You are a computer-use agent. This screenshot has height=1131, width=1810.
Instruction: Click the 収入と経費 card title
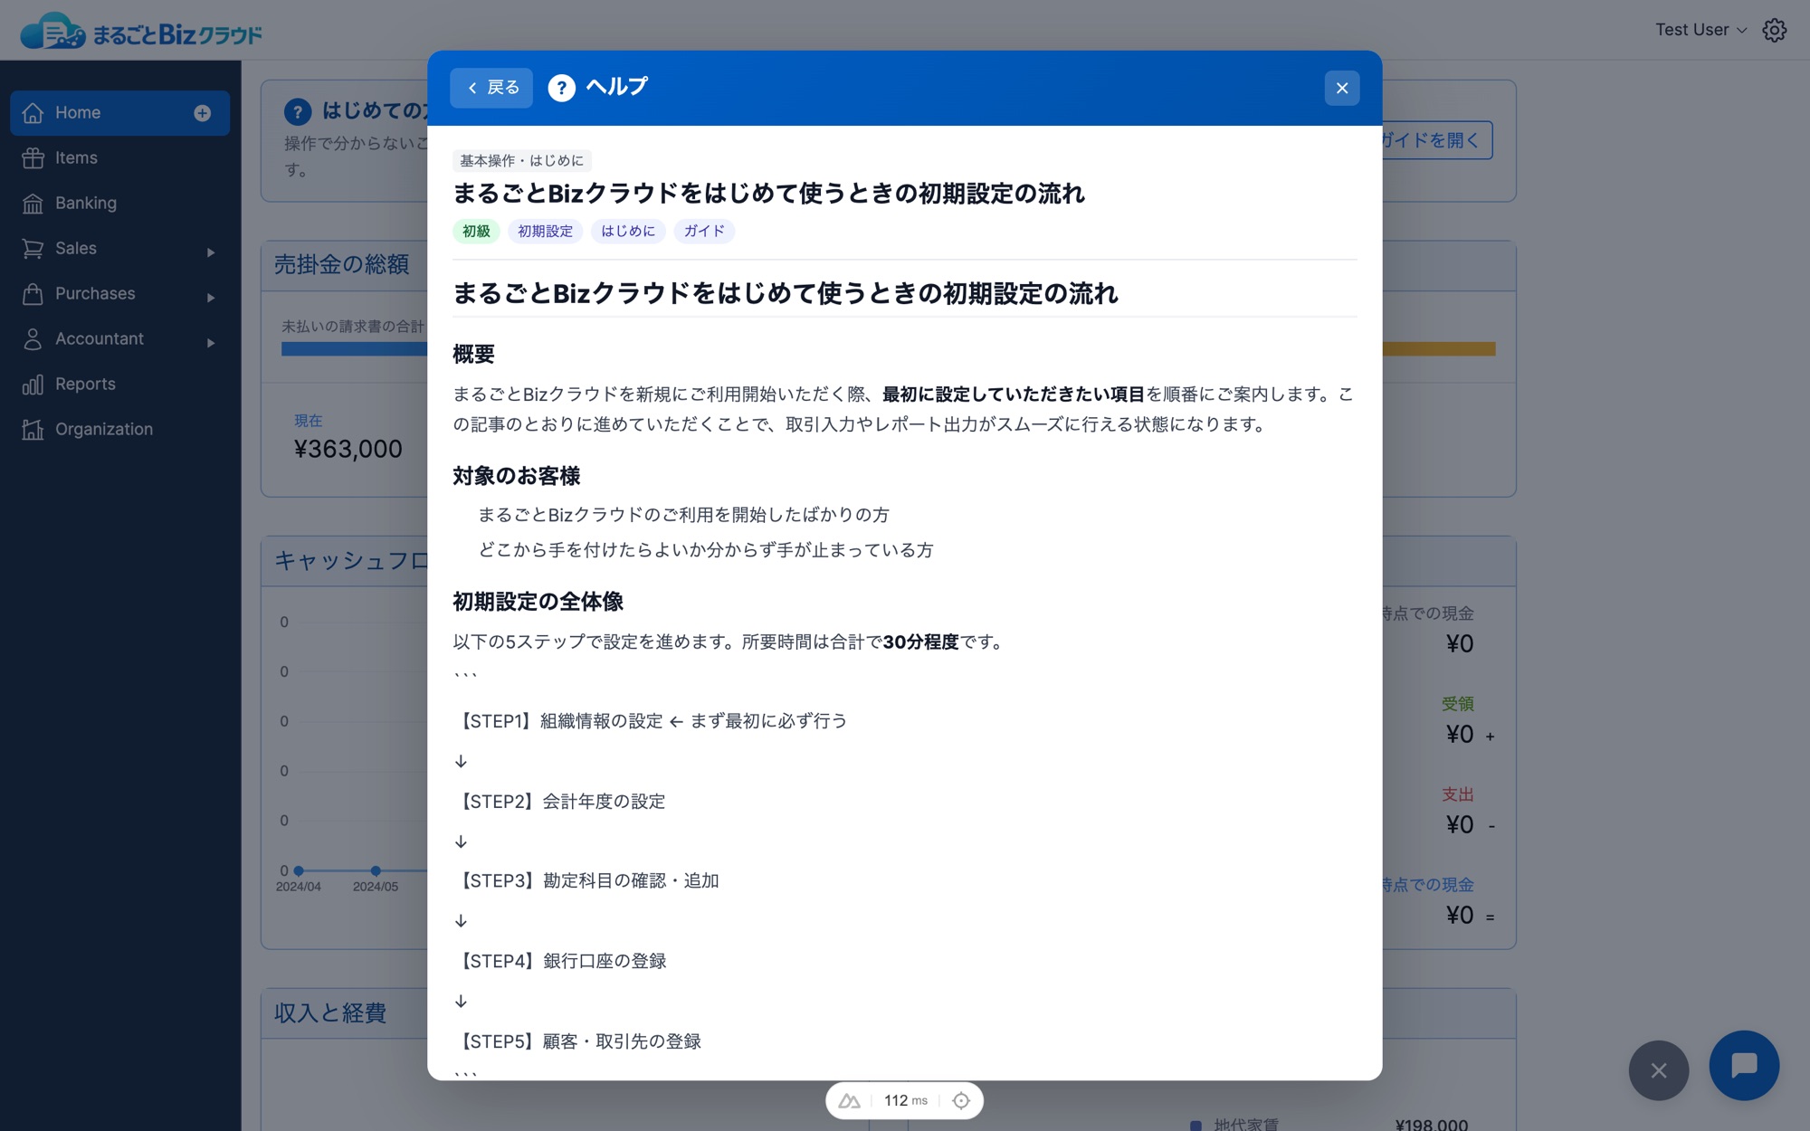pos(330,1013)
